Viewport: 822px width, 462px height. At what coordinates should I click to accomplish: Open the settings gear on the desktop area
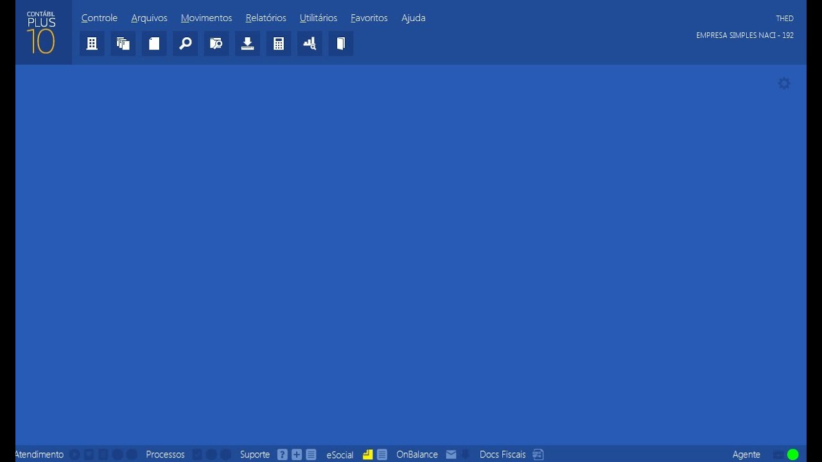pos(784,83)
